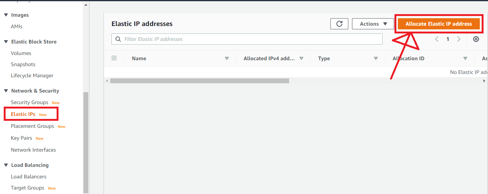
Task: Go to previous page arrow
Action: coord(437,39)
